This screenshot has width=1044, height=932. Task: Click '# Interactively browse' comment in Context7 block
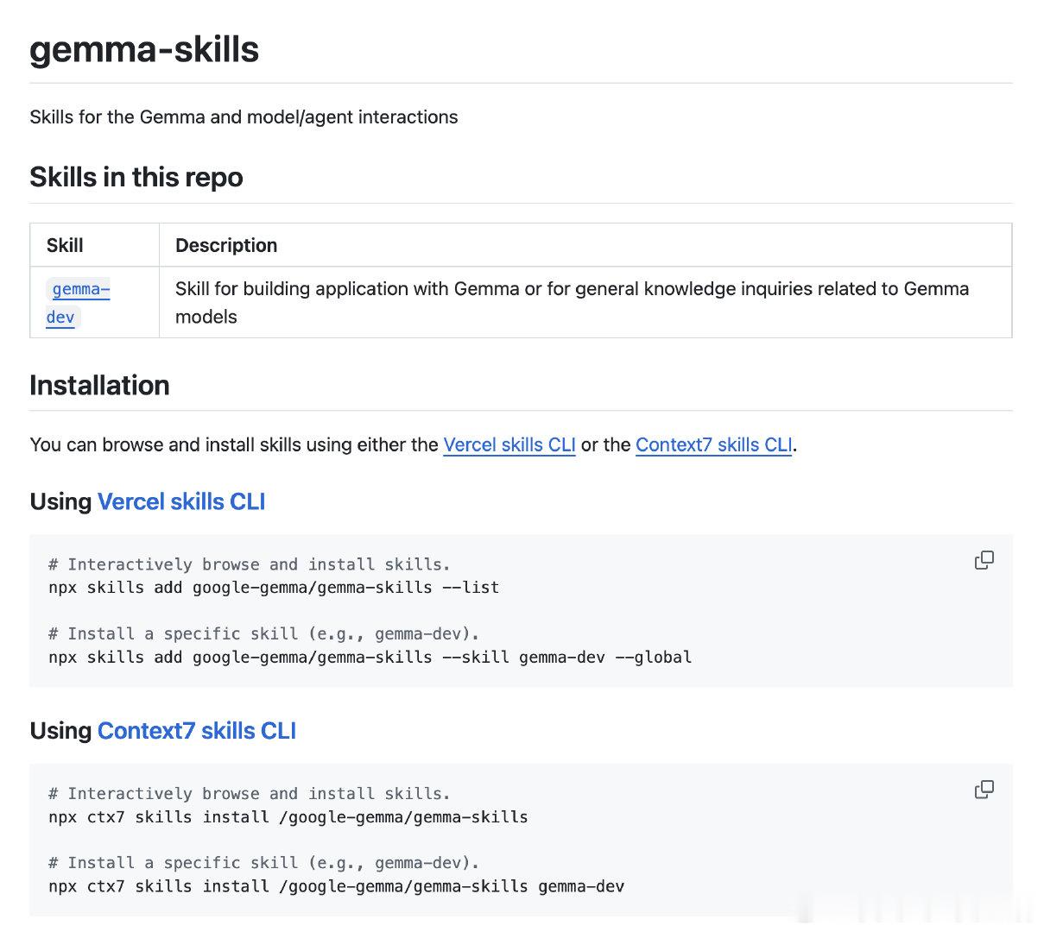coord(250,794)
